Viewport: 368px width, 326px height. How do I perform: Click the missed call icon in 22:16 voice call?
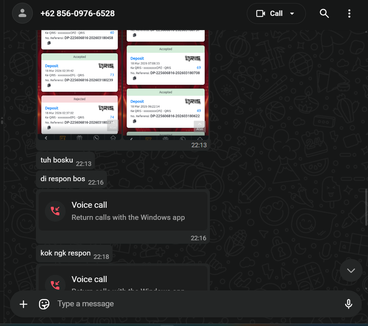[55, 211]
